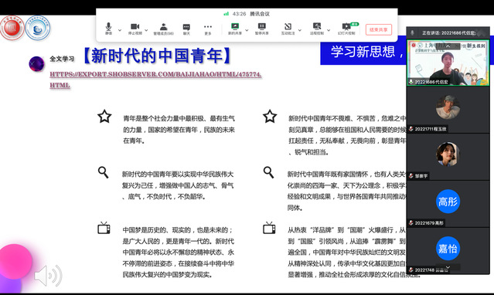This screenshot has width=494, height=295.
Task: Start a new share (新的共享)
Action: (235, 29)
